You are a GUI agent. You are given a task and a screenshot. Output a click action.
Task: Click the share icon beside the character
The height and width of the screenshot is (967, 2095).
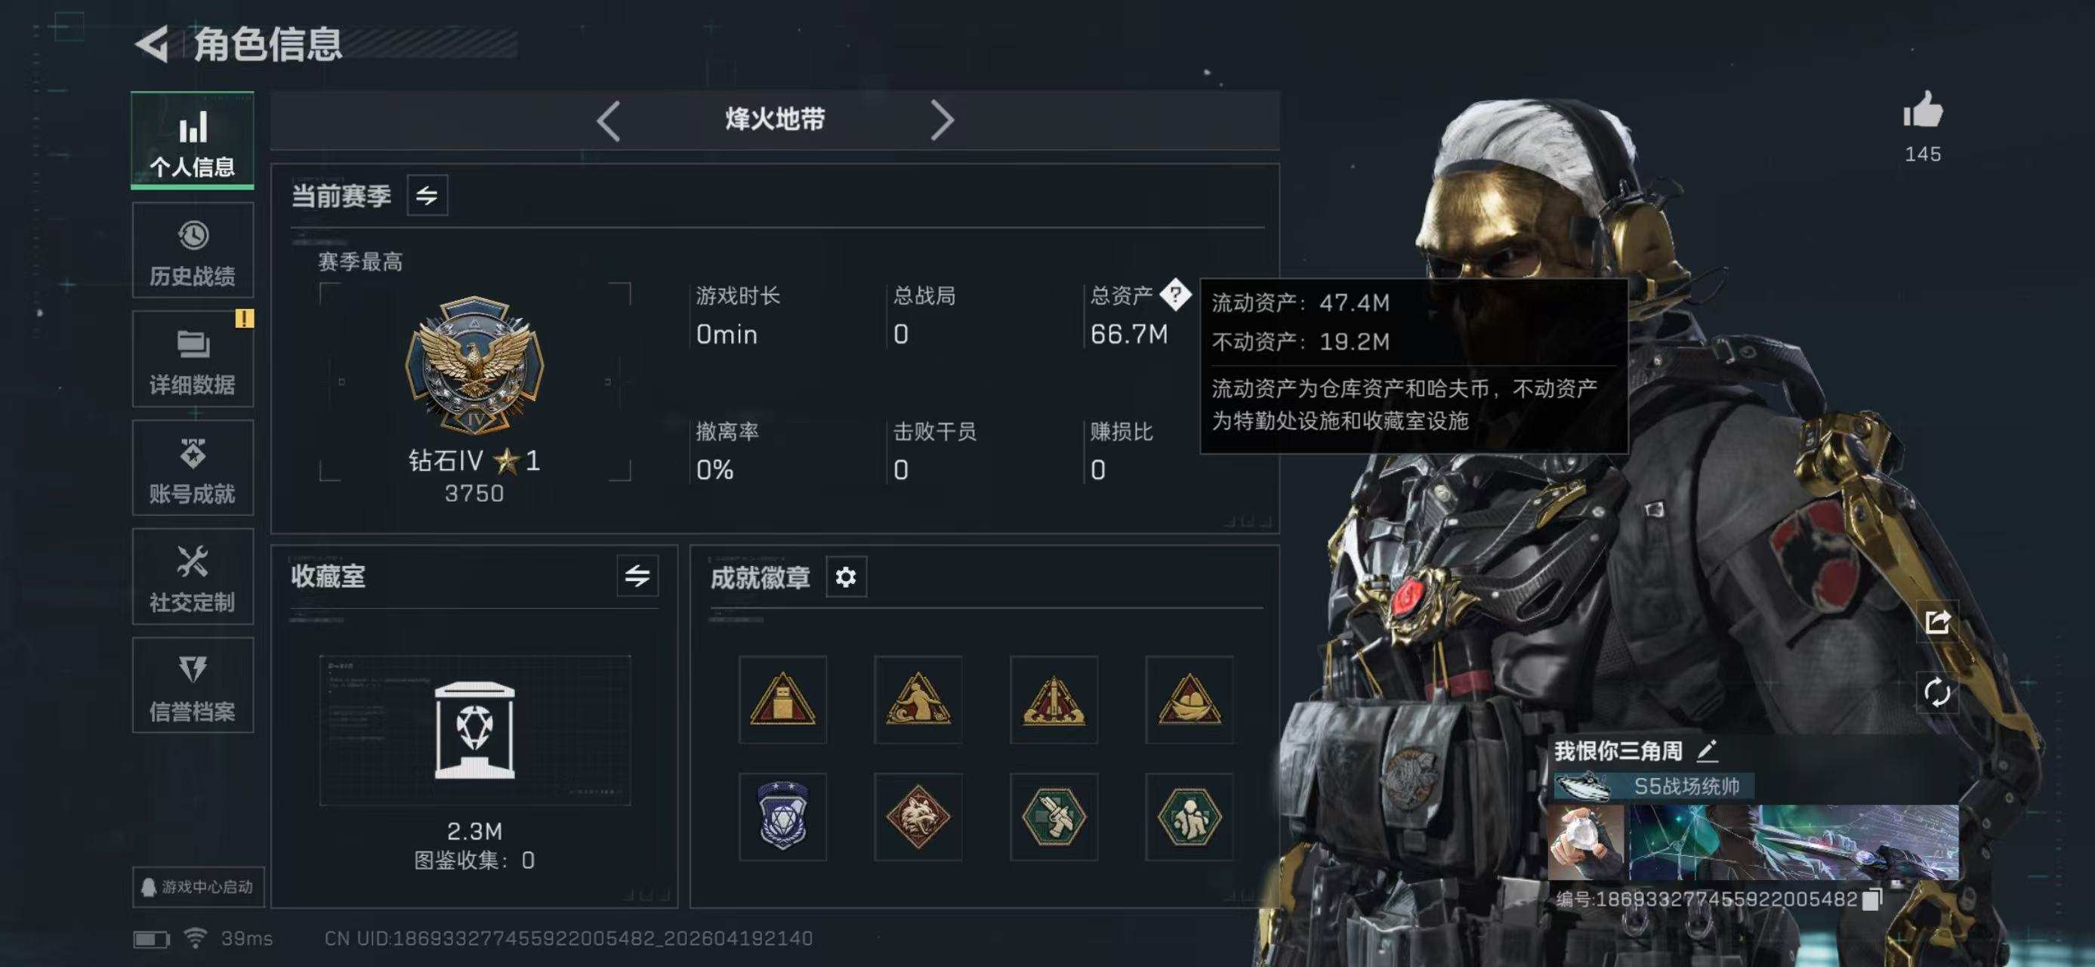click(x=1937, y=623)
